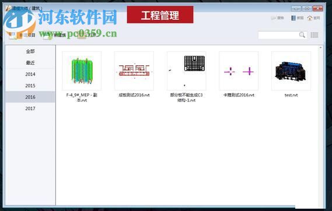Close the project management window
This screenshot has height=211, width=332.
click(x=317, y=9)
